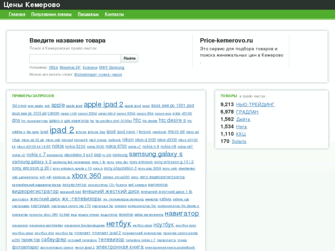Screen dimensions: 335x251
Task: Select the МФУ Samsung example link
Action: point(112,68)
